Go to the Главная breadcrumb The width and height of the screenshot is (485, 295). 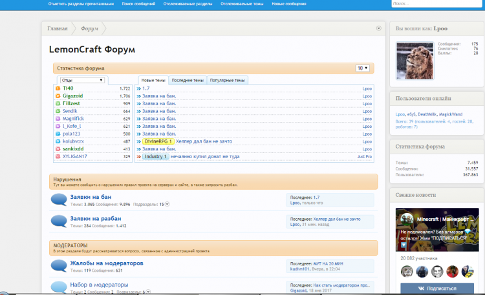(58, 28)
